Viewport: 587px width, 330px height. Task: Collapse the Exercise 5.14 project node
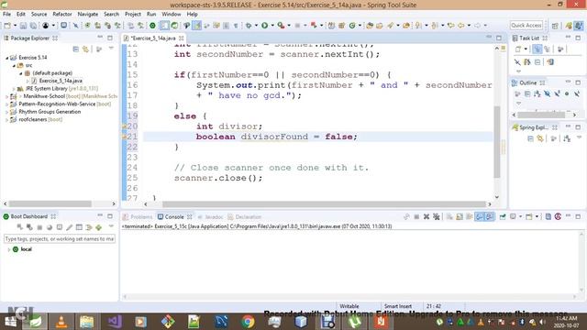(7, 58)
